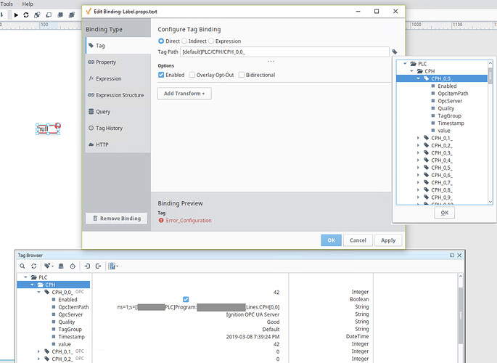The width and height of the screenshot is (497, 363).
Task: Click the CPH folder icon in Tag Browser
Action: [x=40, y=285]
